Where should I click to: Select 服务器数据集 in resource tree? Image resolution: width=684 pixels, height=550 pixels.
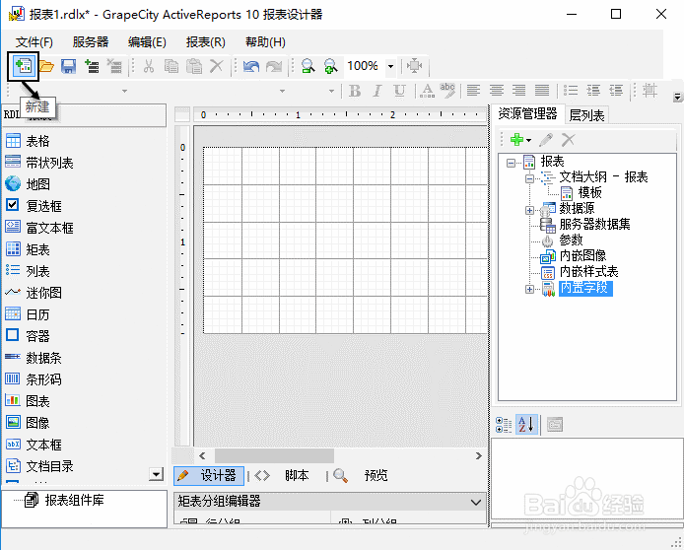pos(594,224)
